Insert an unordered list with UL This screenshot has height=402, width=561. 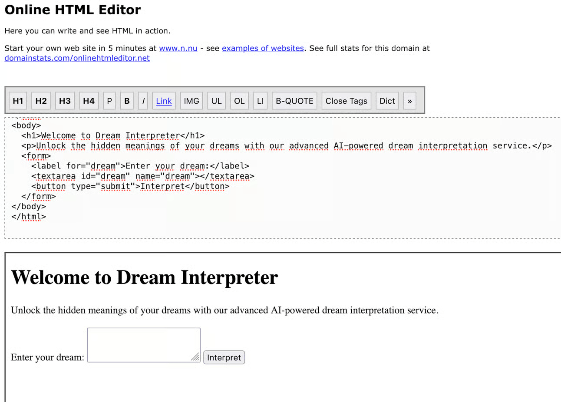pyautogui.click(x=216, y=101)
